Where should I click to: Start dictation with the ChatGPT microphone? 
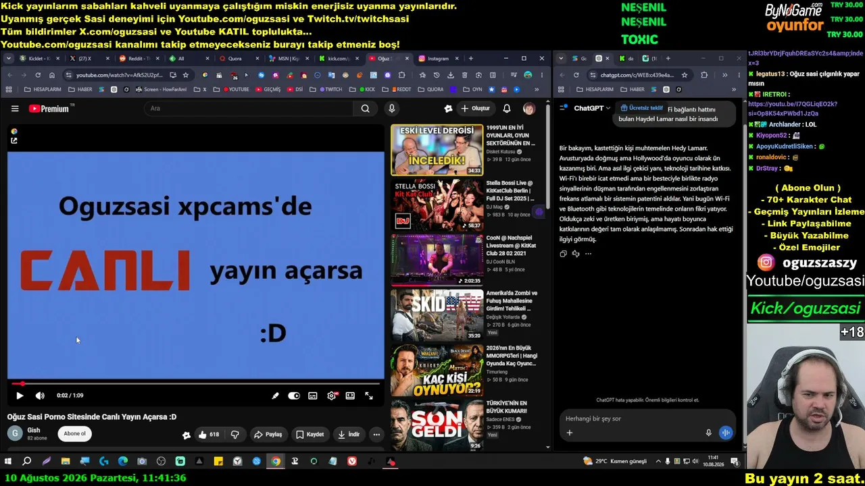(x=708, y=433)
